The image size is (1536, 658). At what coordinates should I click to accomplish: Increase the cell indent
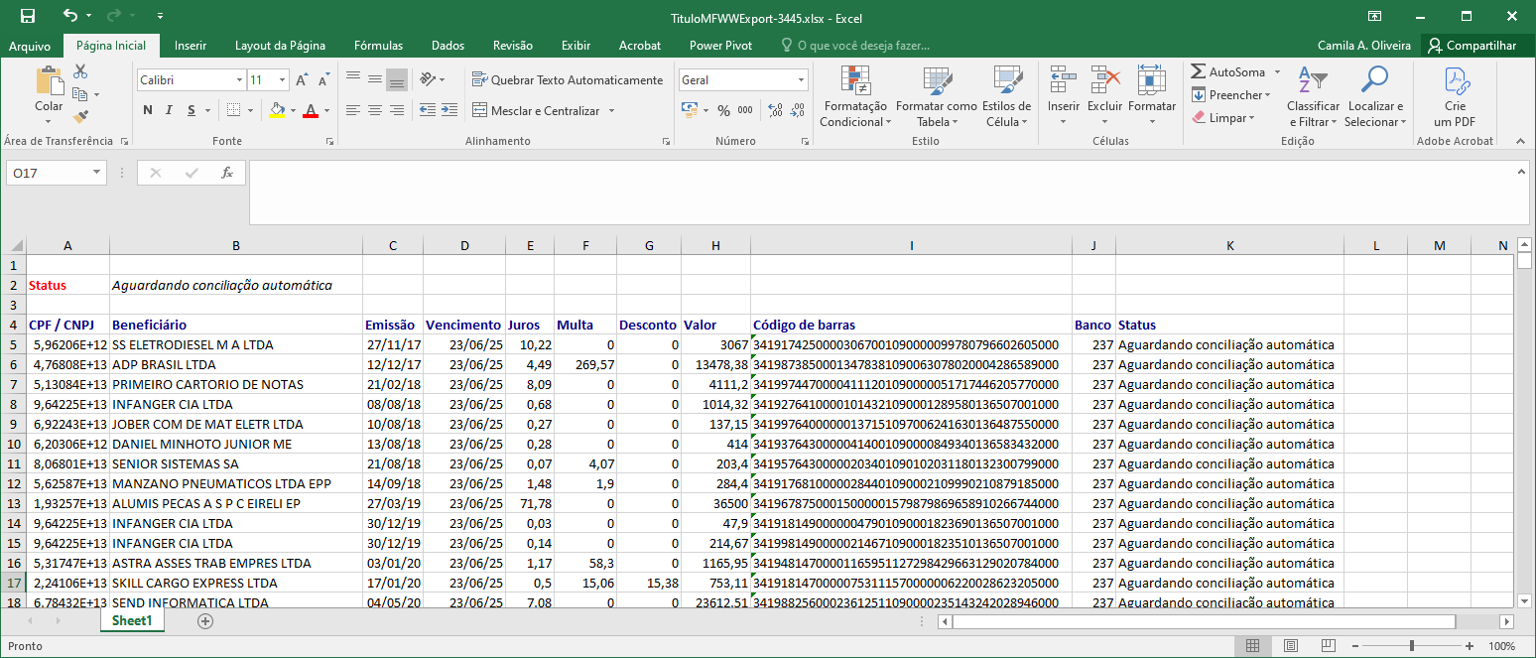click(x=450, y=110)
